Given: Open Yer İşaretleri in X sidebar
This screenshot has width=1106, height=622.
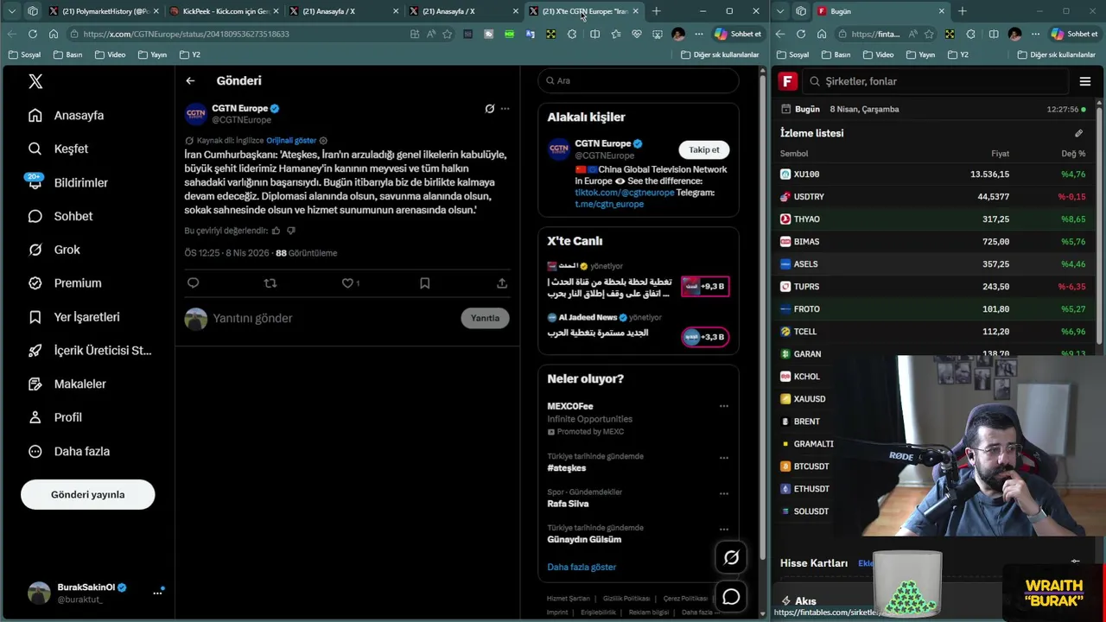Looking at the screenshot, I should pos(73,317).
